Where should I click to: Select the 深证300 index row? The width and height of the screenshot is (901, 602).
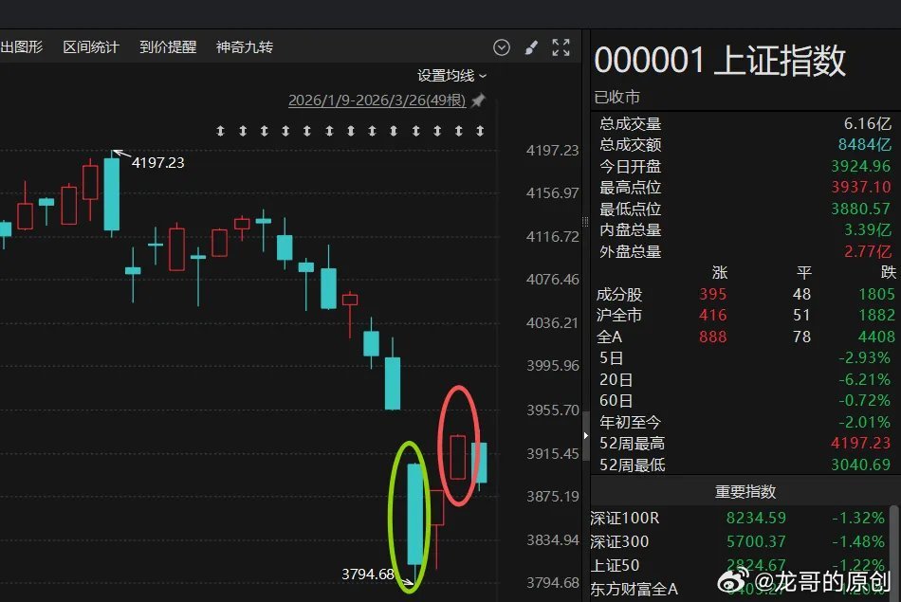tap(739, 541)
